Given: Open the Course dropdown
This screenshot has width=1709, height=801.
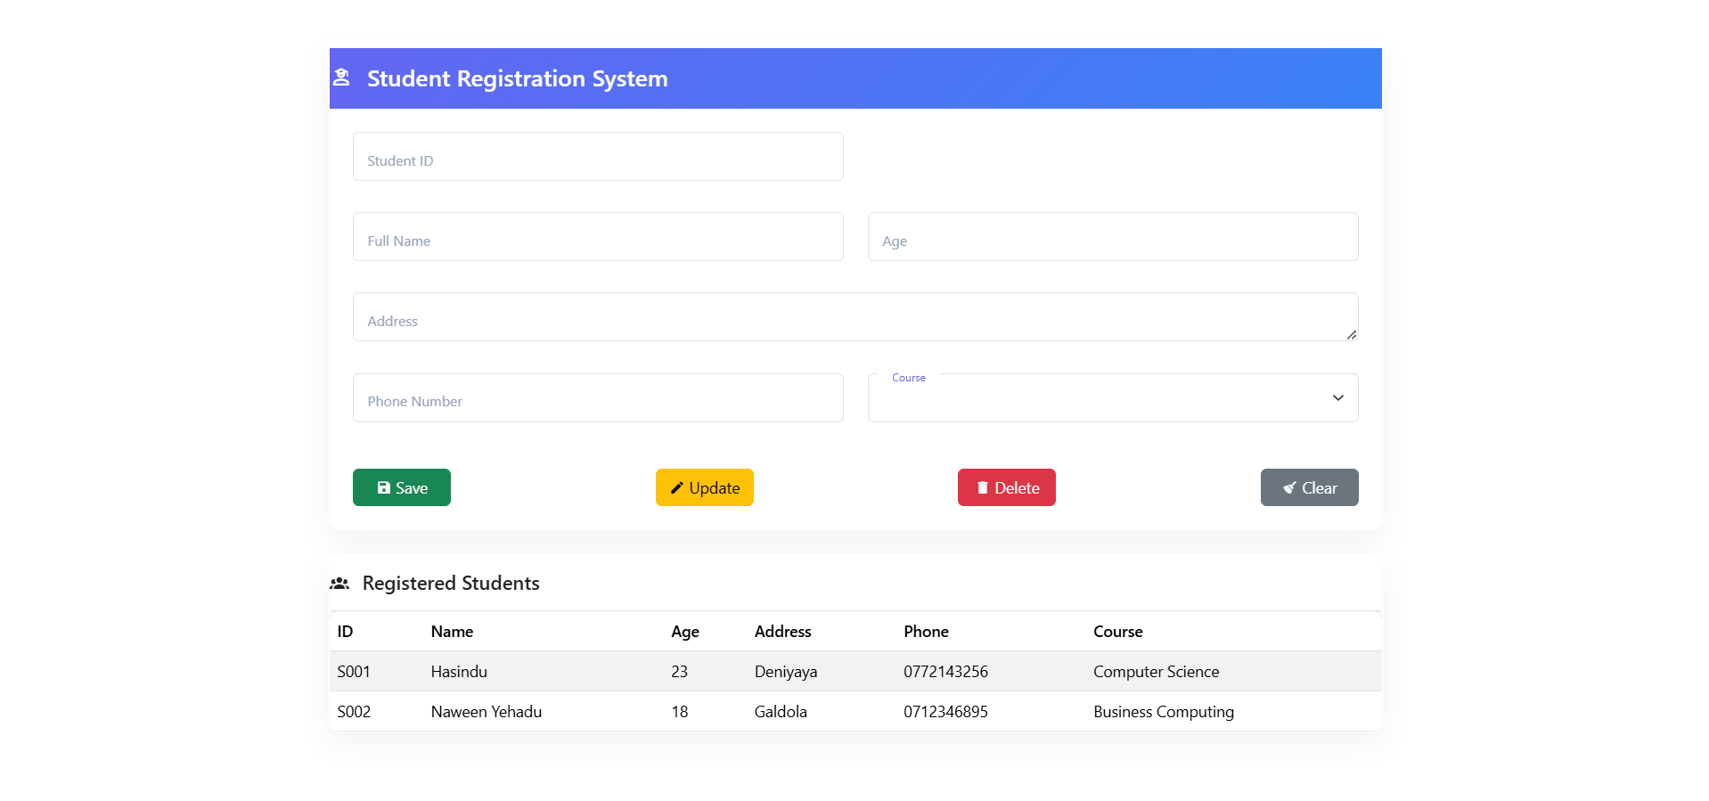Looking at the screenshot, I should pos(1096,398).
